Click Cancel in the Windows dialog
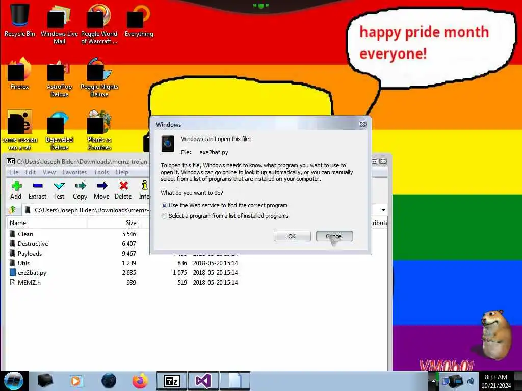This screenshot has width=522, height=391. point(334,236)
